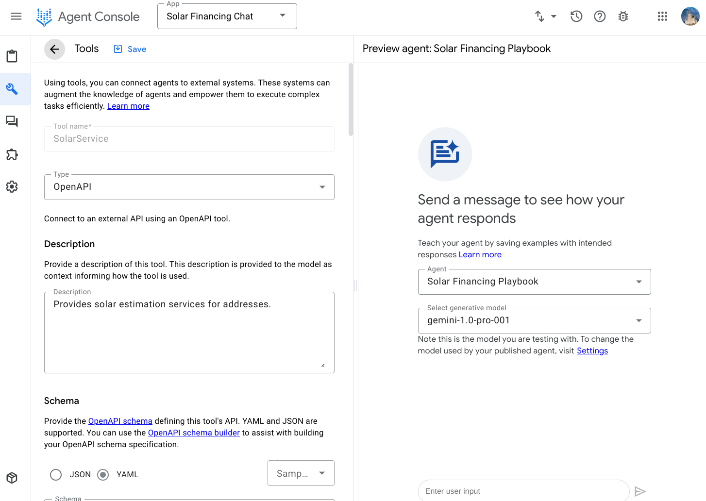Click the preview chat sparkle illustration
The width and height of the screenshot is (706, 501).
[445, 154]
